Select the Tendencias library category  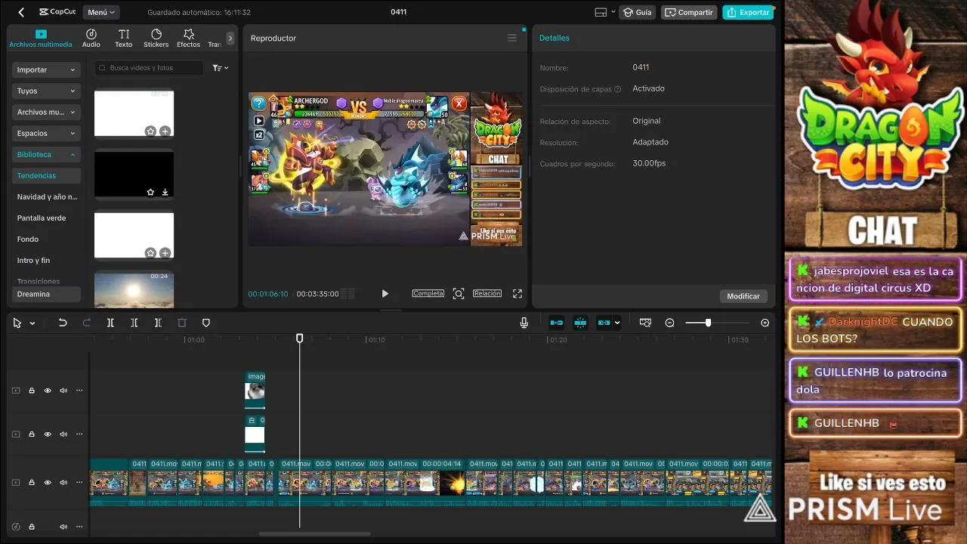[46, 175]
